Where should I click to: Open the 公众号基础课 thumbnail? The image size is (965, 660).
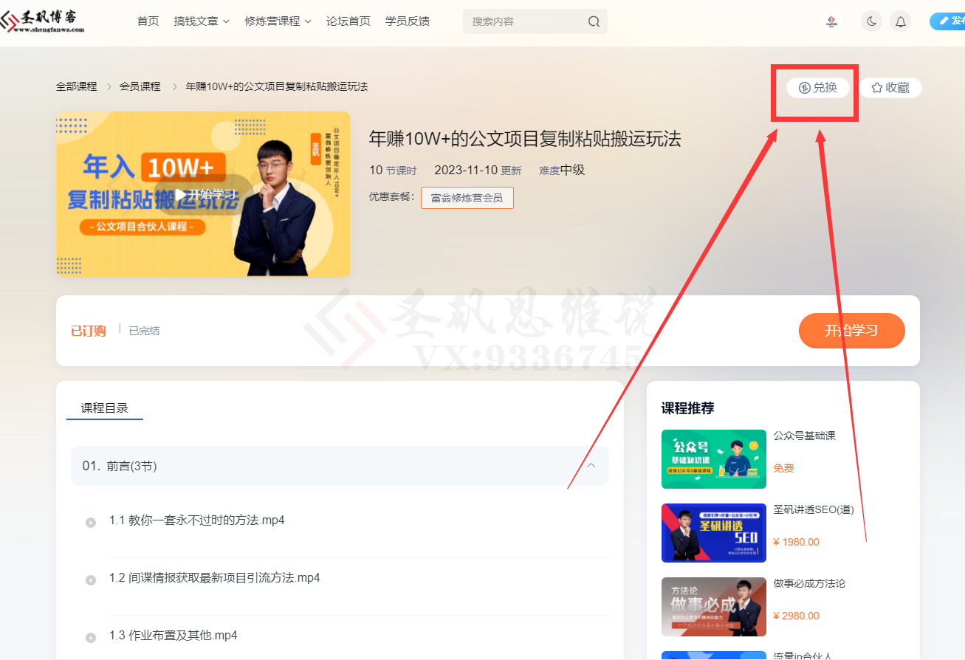[x=714, y=459]
